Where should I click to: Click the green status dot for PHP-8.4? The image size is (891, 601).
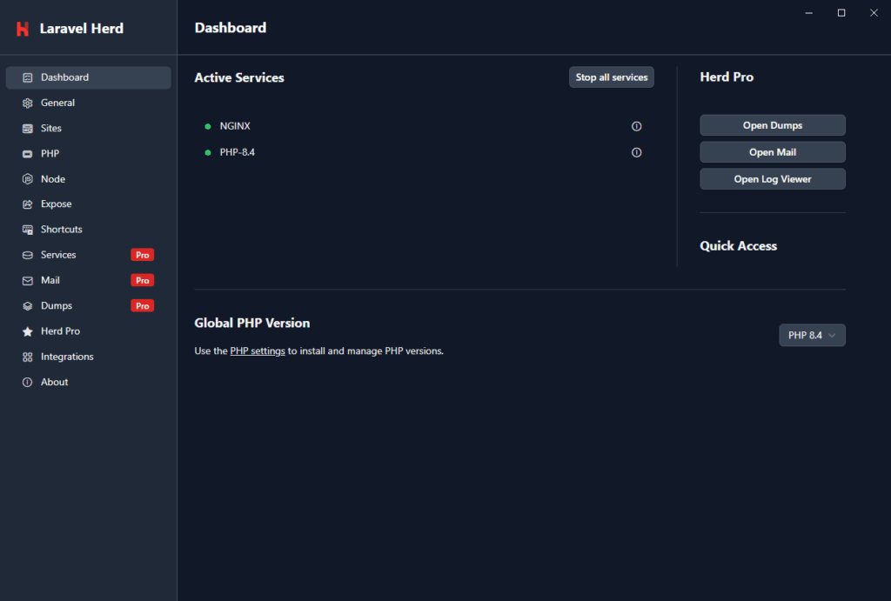pyautogui.click(x=208, y=152)
